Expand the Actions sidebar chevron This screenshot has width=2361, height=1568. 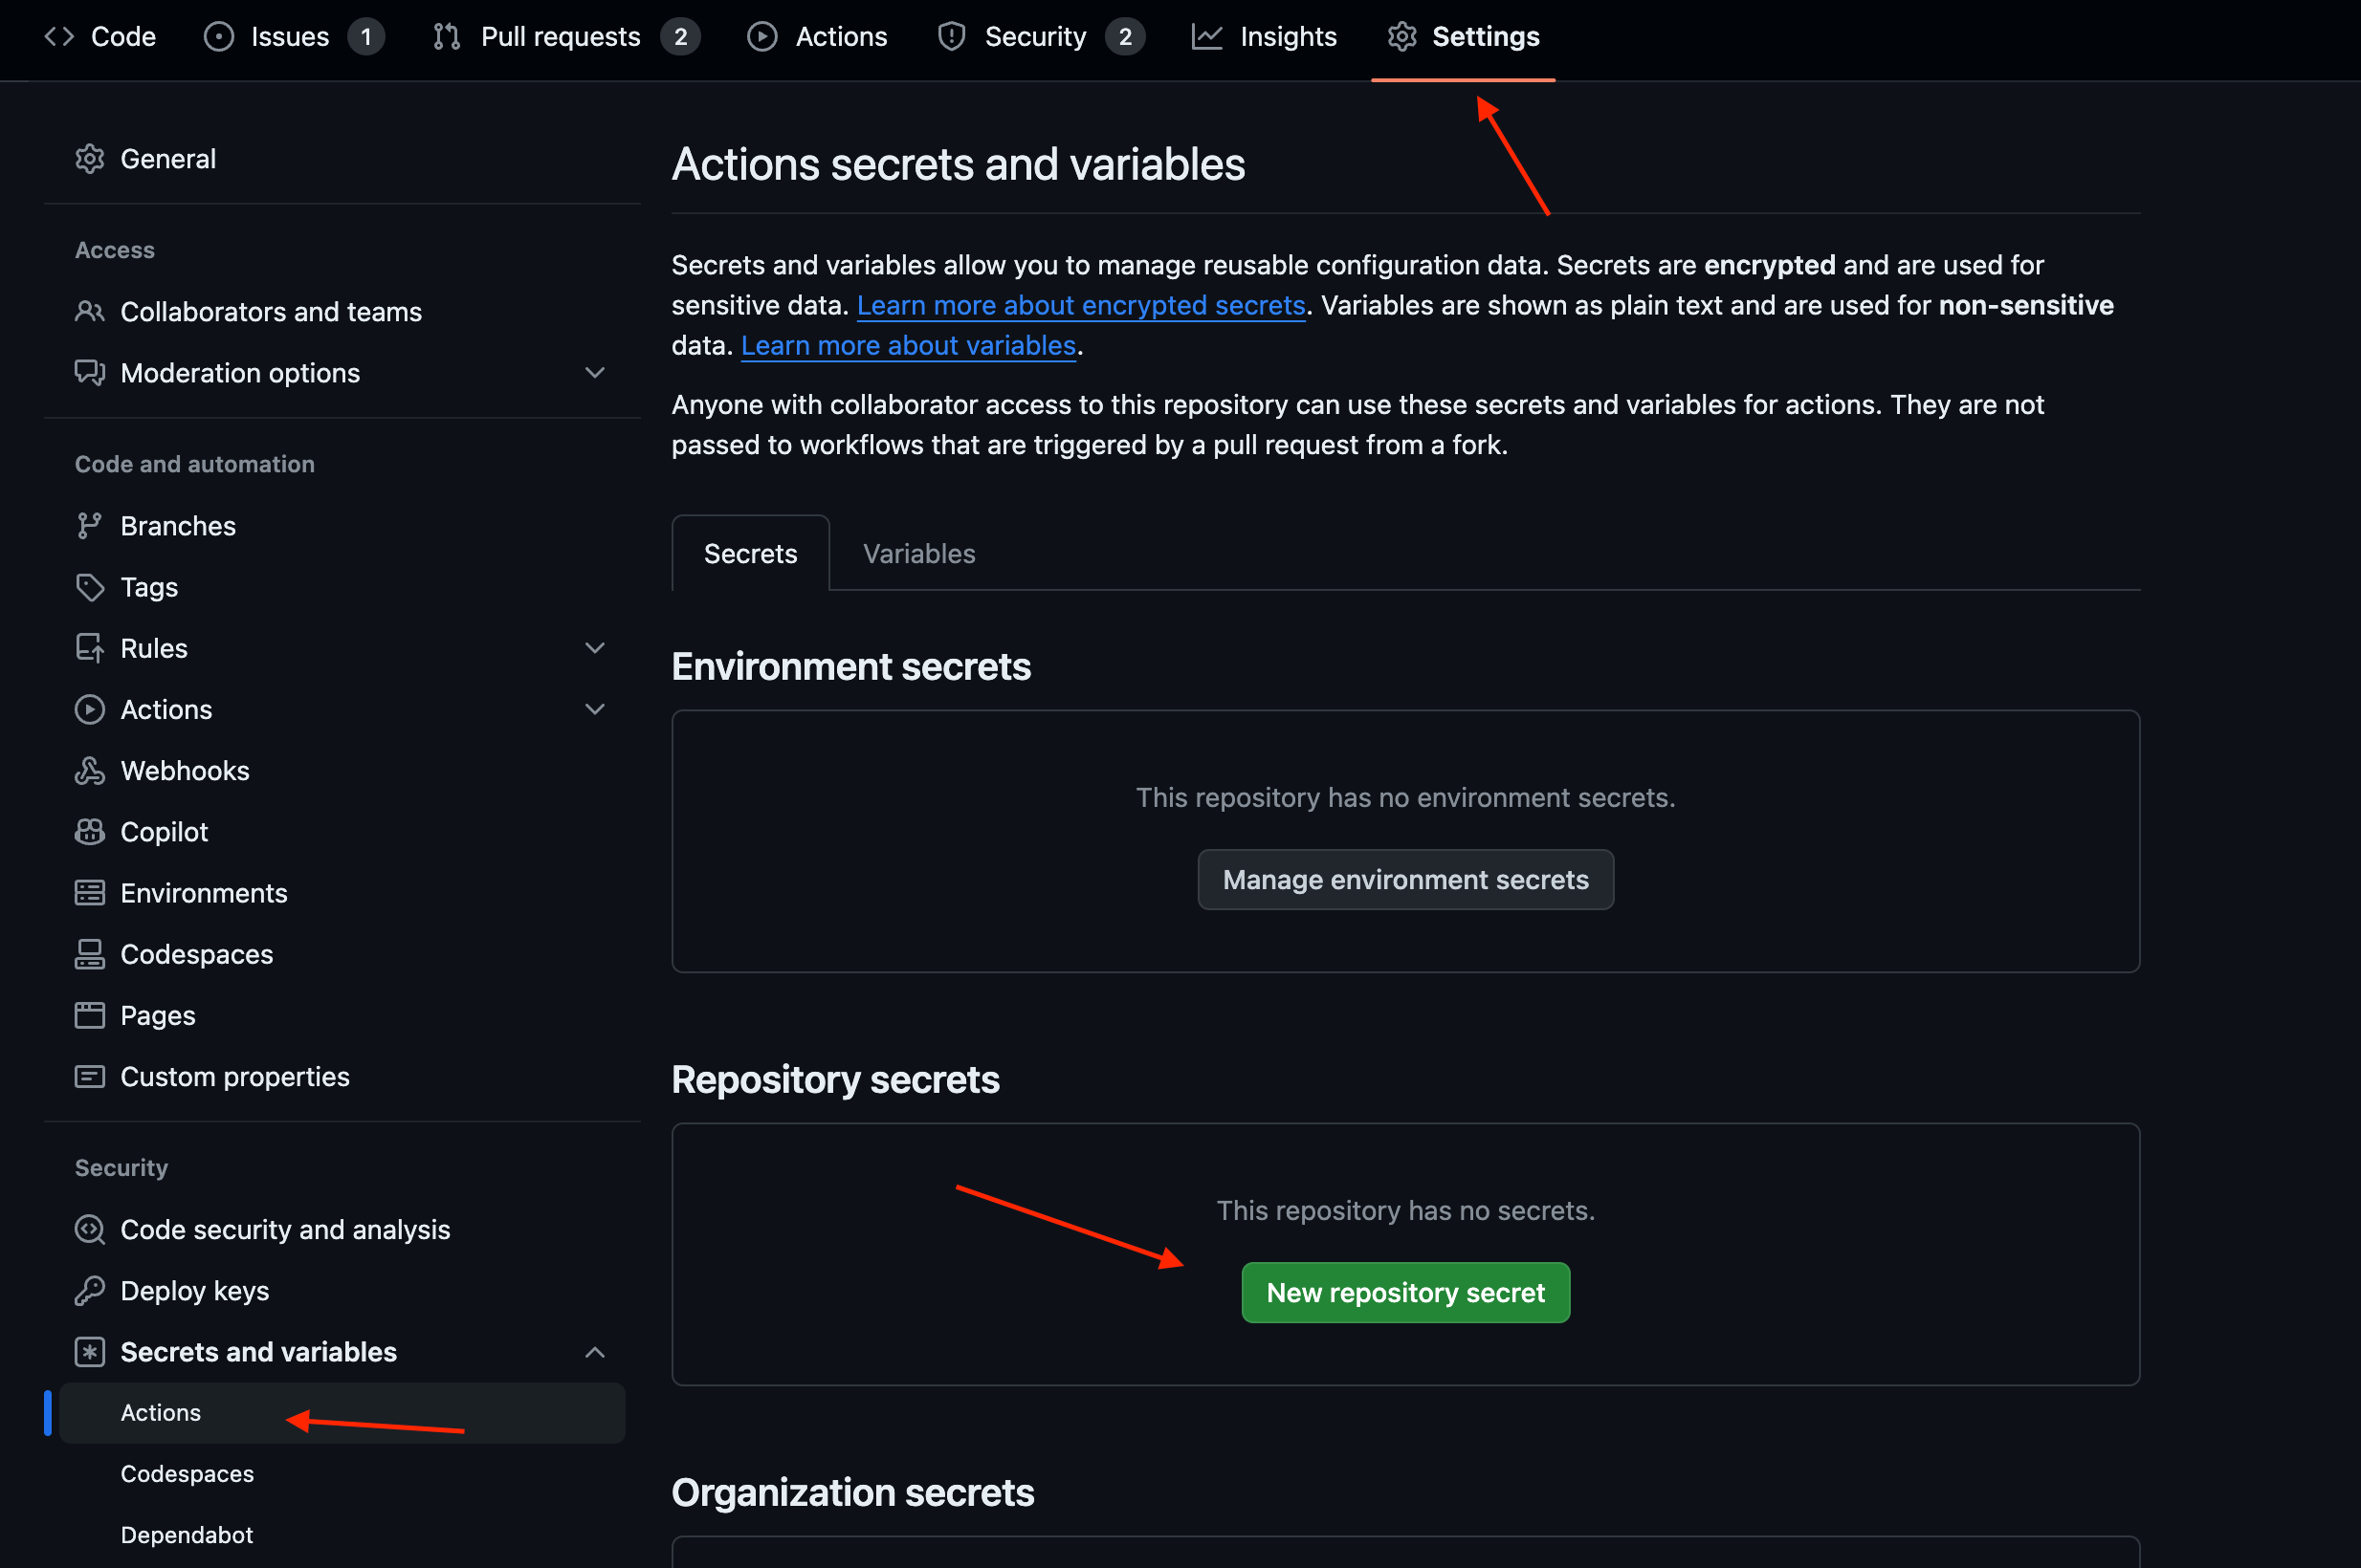click(x=594, y=709)
